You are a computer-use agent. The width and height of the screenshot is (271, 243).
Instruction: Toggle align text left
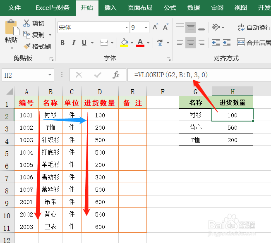click(x=180, y=43)
